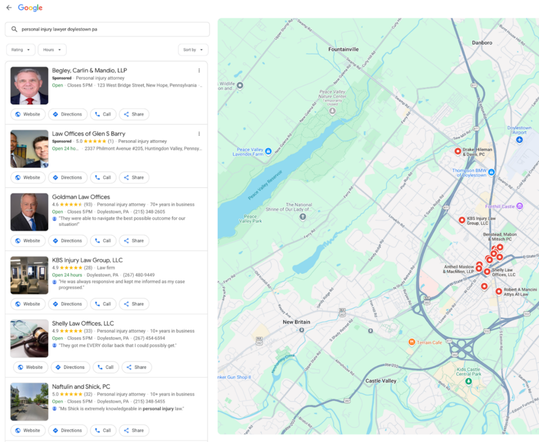Open the Hours filter dropdown

point(52,50)
